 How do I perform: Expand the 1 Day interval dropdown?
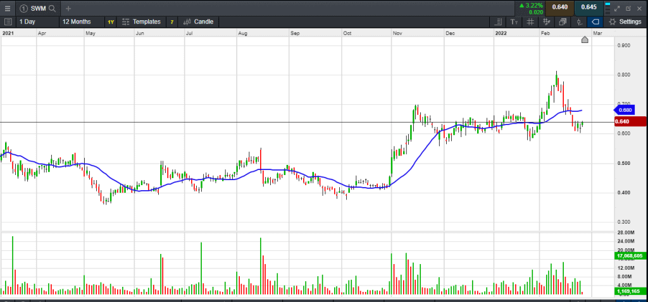point(27,21)
